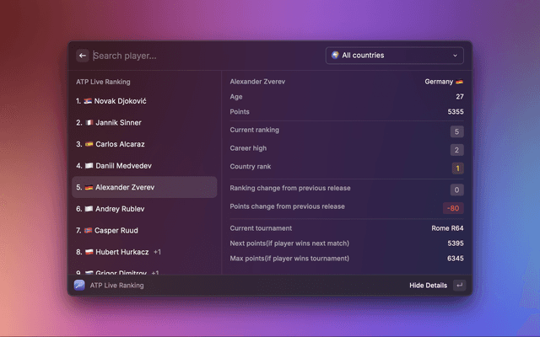Click the Serbian flag next to Novak Djoković
The width and height of the screenshot is (540, 337).
pos(88,101)
